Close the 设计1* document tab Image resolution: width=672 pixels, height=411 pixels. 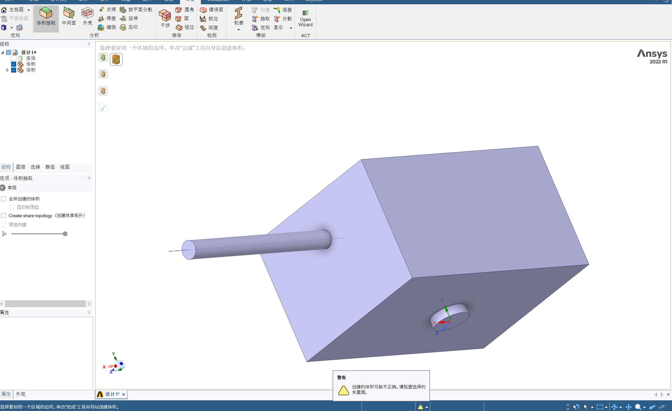pos(123,394)
